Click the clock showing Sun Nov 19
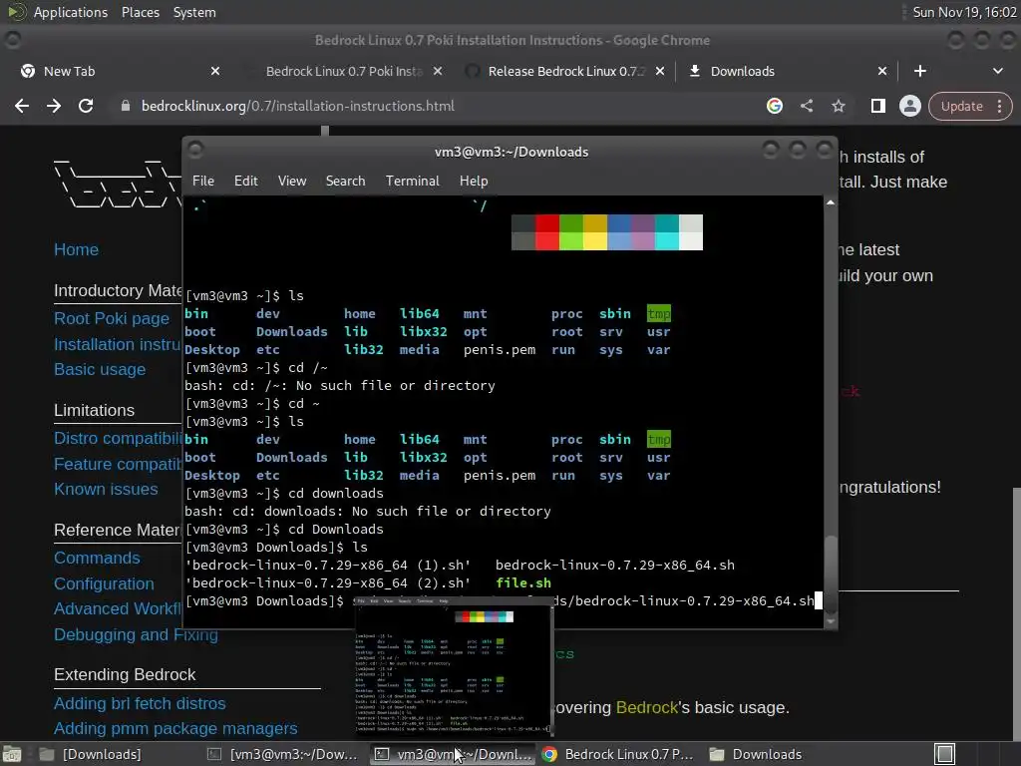The width and height of the screenshot is (1021, 766). pos(964,12)
